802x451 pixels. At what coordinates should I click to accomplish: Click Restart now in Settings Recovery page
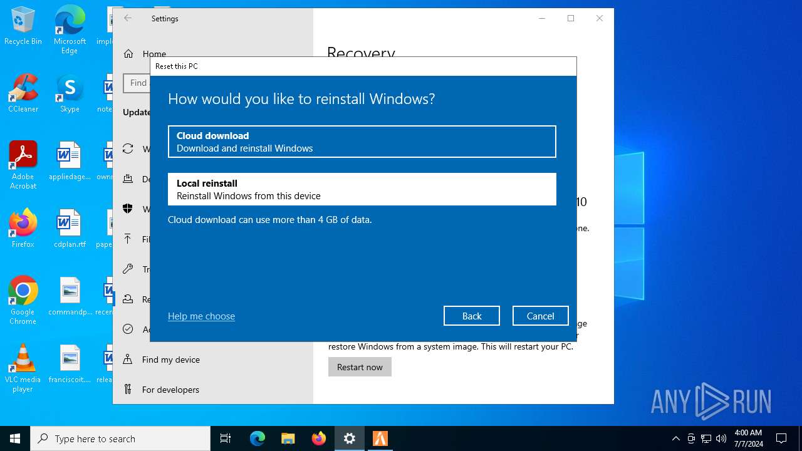point(360,367)
